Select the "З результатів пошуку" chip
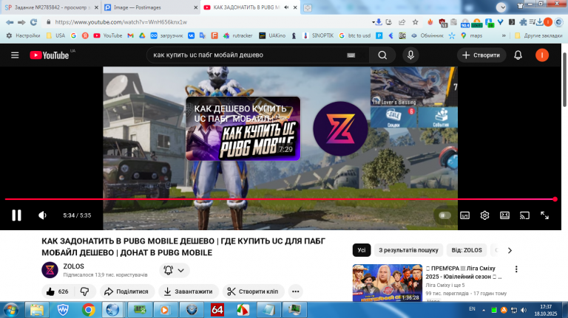Screen dimensions: 568x318 [408, 250]
